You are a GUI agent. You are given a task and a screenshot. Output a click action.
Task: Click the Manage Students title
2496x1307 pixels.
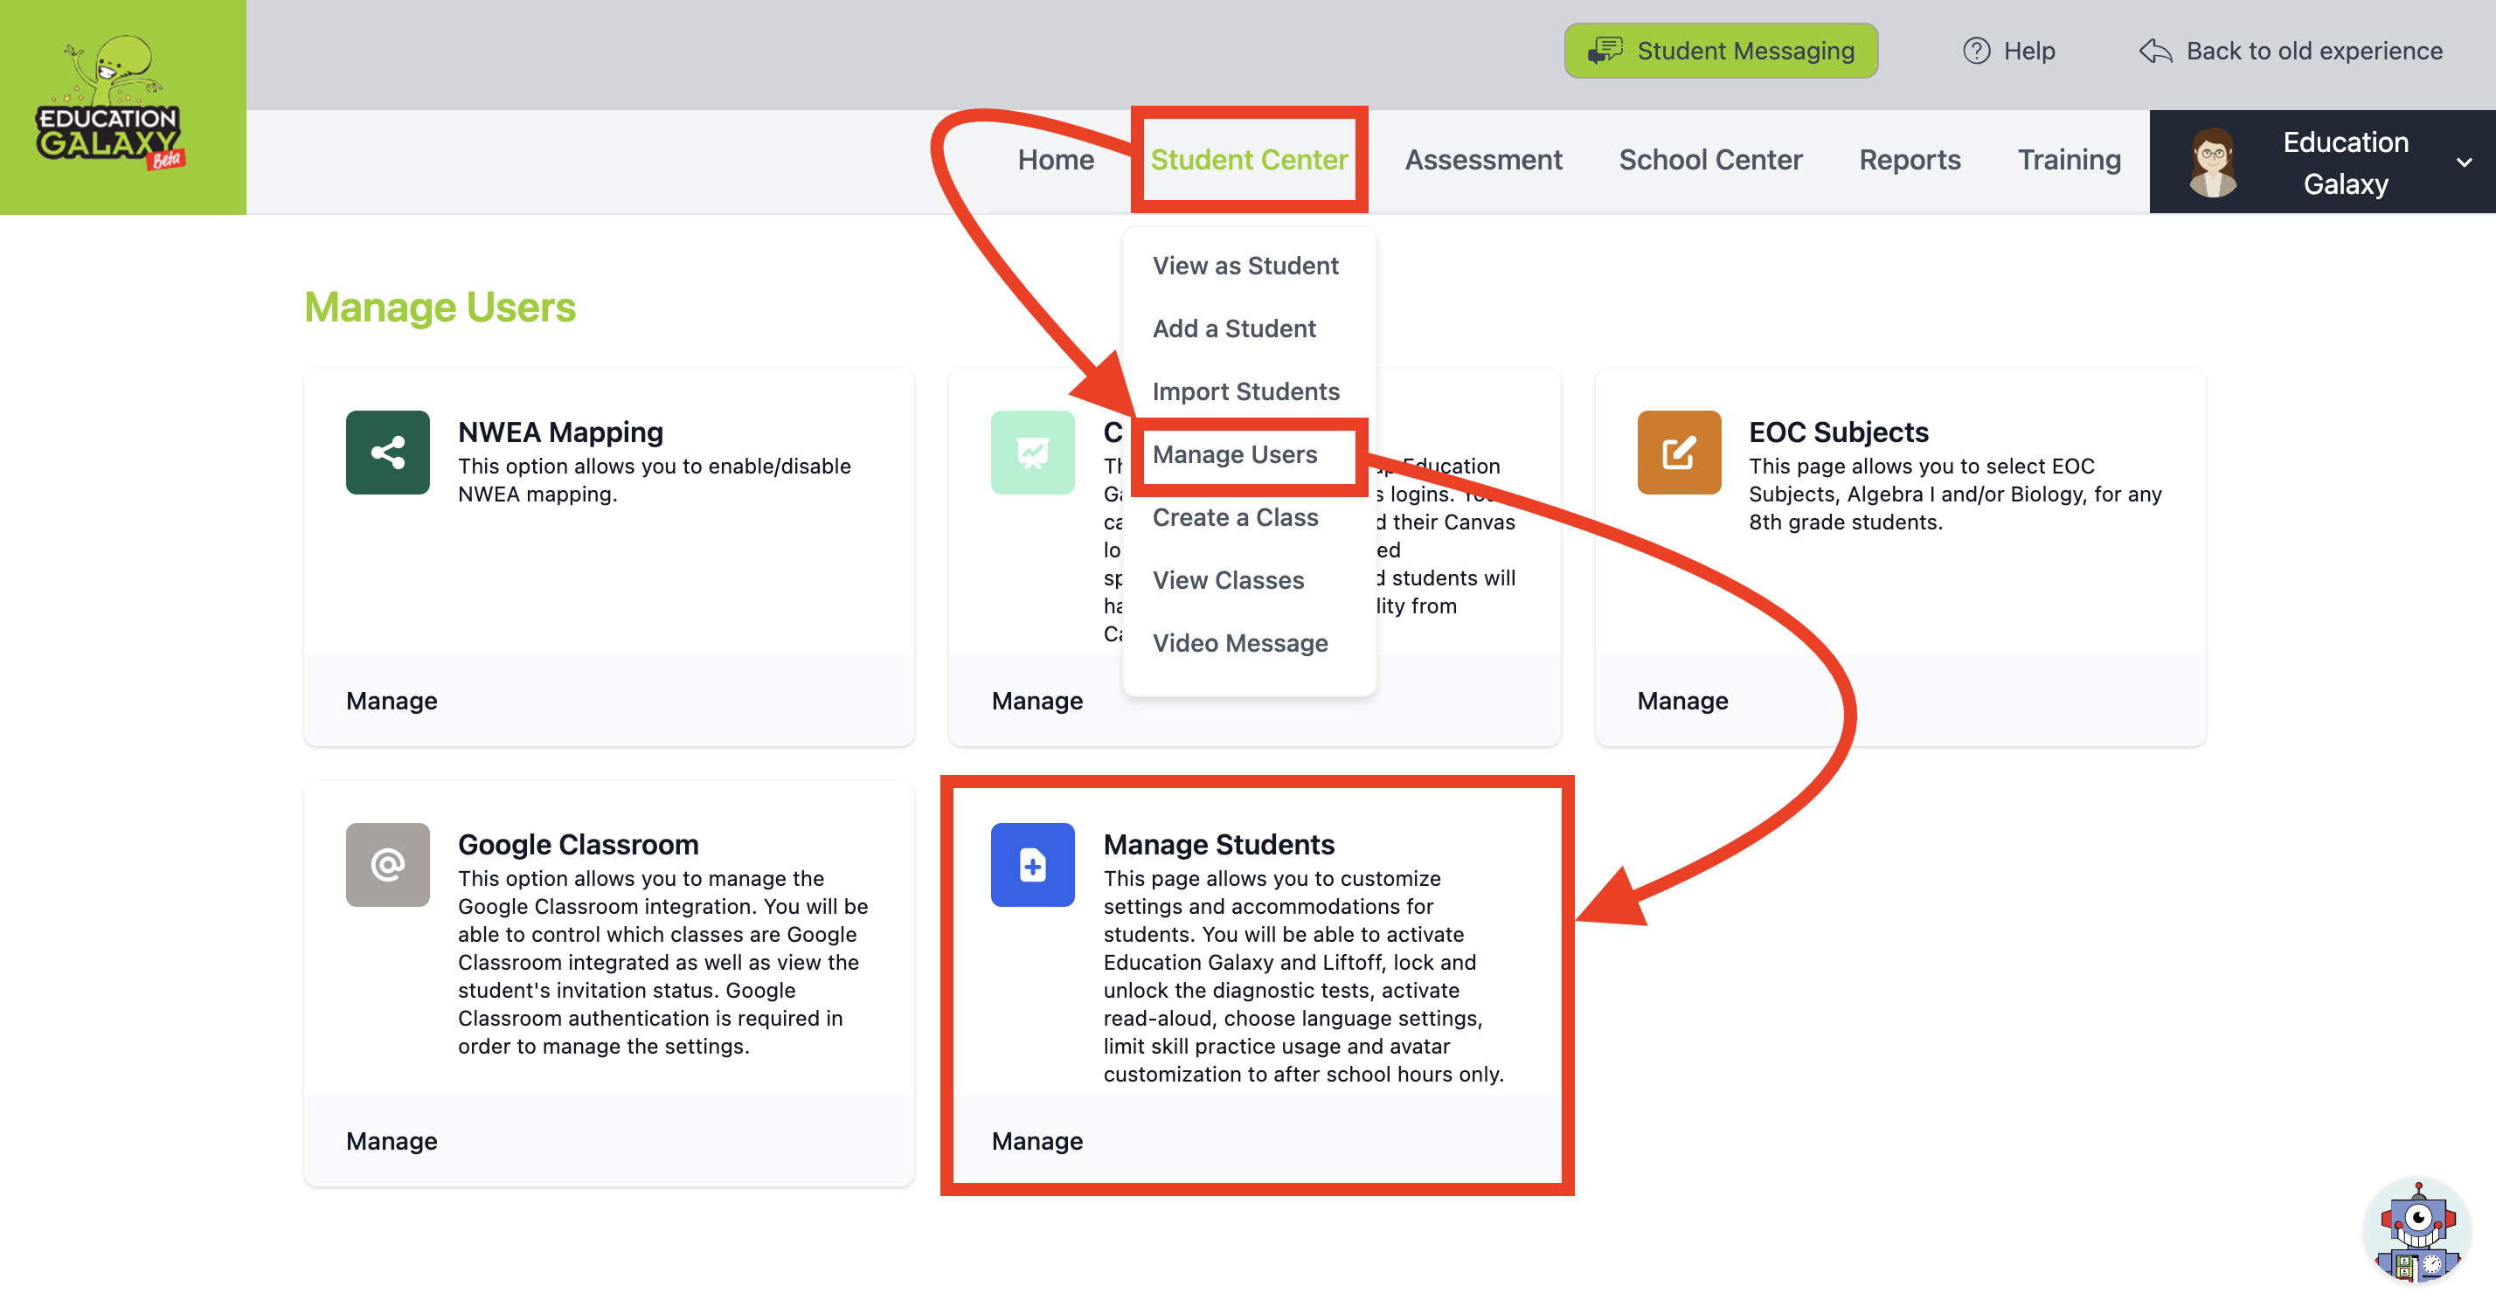pyautogui.click(x=1219, y=845)
